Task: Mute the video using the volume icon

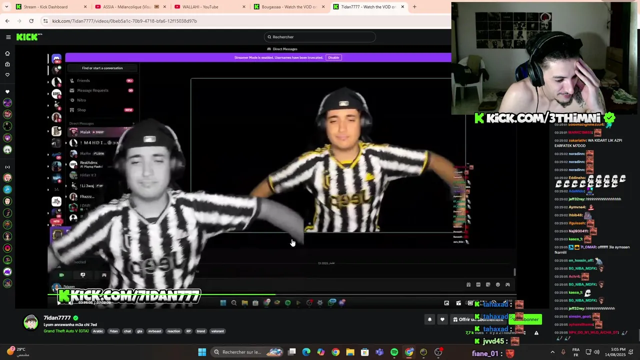Action: (x=70, y=302)
